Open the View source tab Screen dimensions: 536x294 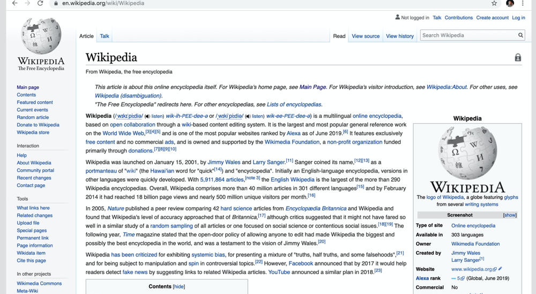[x=366, y=36]
